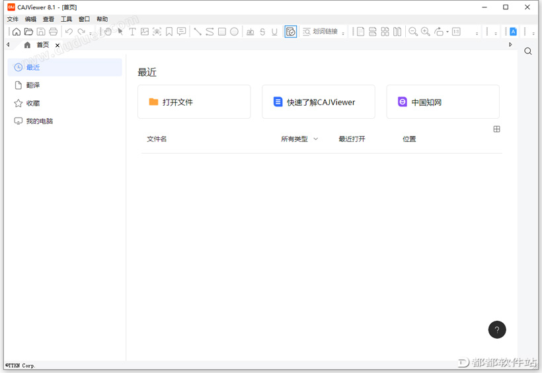Click the 划词链接 word-link button
The width and height of the screenshot is (542, 373).
click(320, 32)
